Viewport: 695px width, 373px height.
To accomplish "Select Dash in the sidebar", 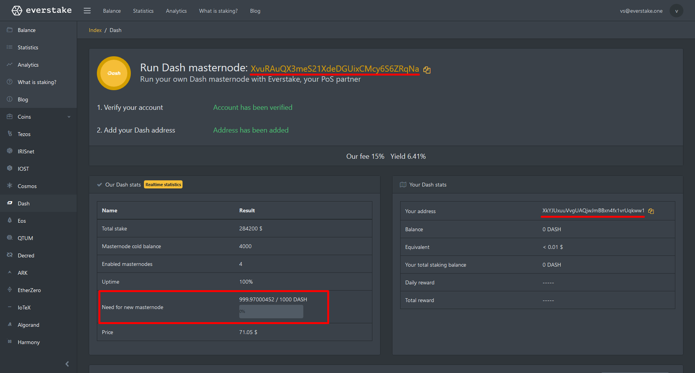I will point(38,203).
